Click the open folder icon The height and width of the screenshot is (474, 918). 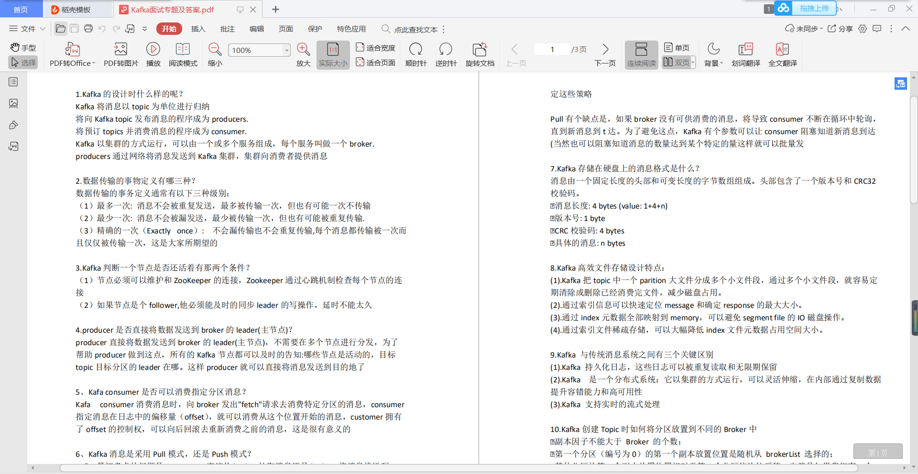[x=61, y=29]
